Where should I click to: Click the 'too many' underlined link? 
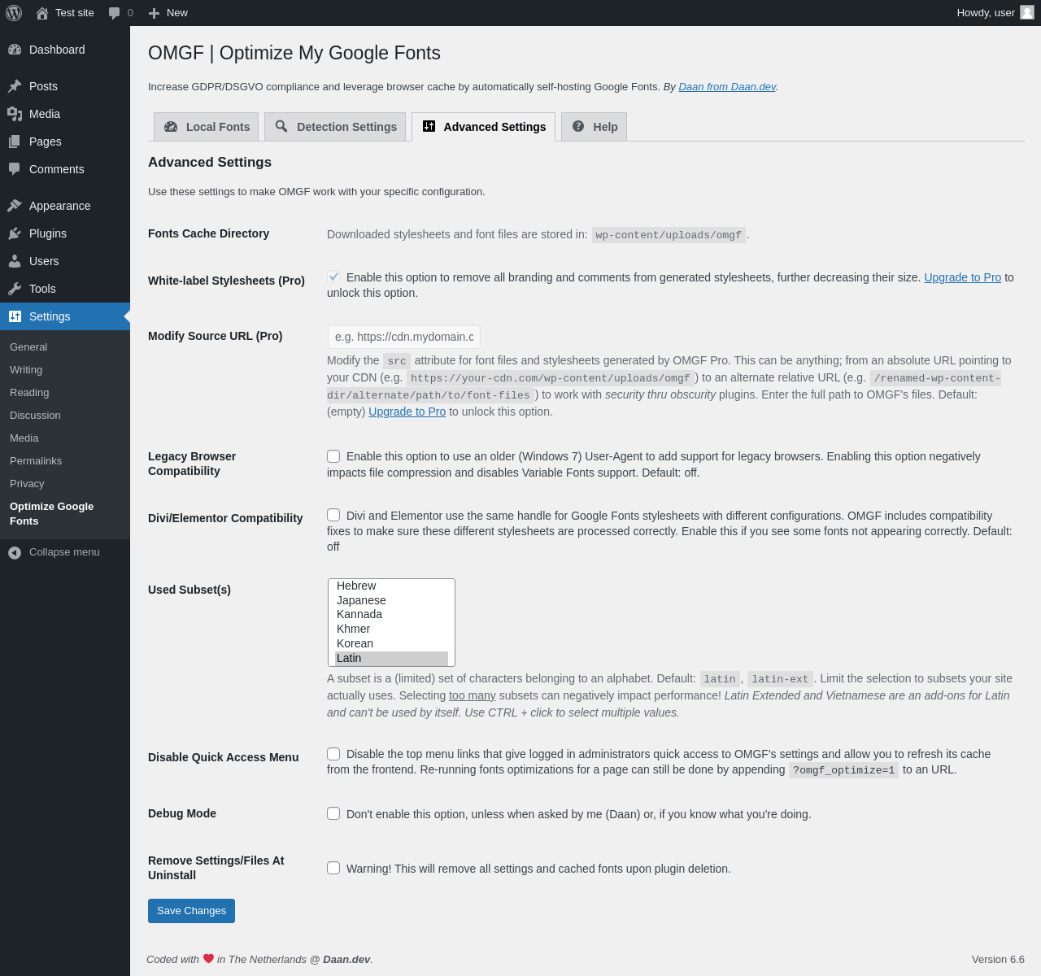473,695
